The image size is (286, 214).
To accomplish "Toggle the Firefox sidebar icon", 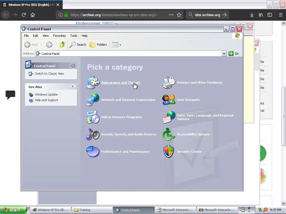I will pyautogui.click(x=270, y=15).
